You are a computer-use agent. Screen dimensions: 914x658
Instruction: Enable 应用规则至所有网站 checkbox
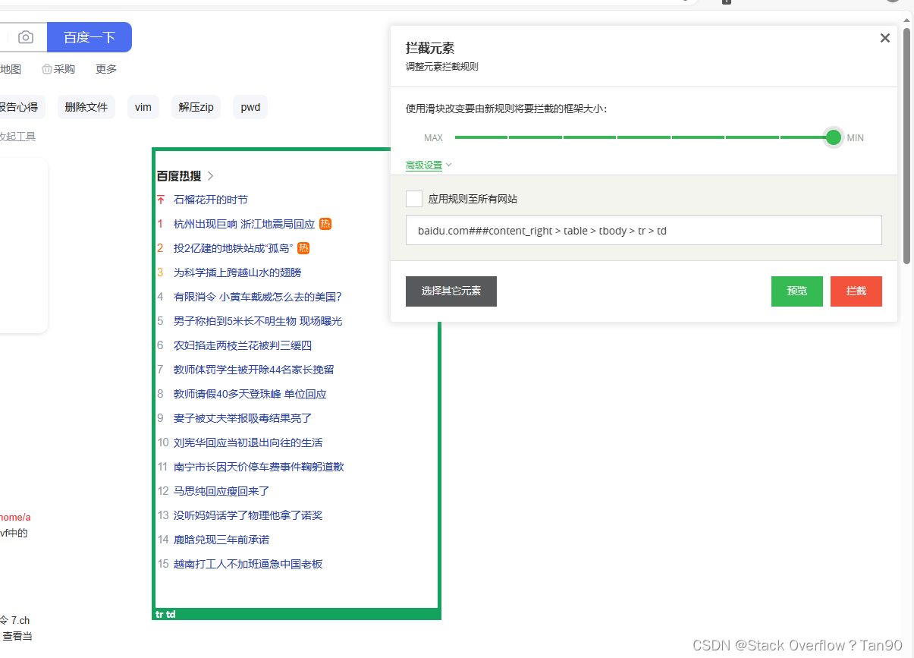[414, 199]
